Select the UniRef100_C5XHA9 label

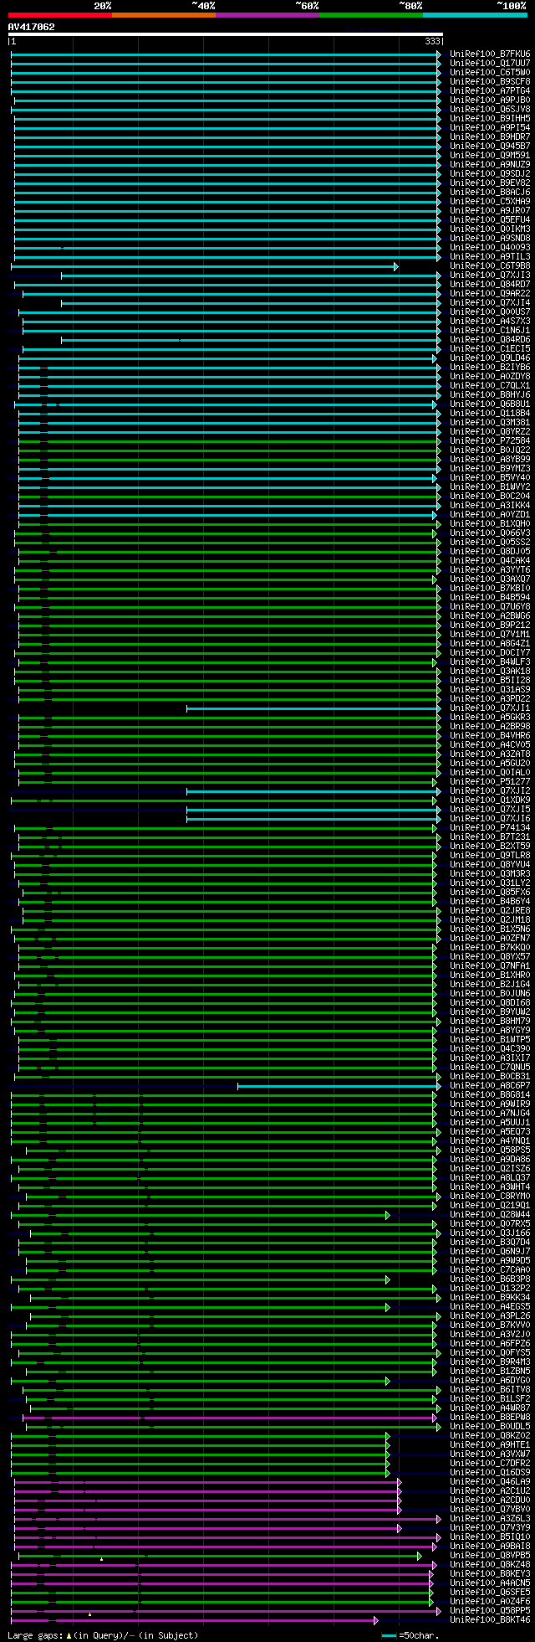click(490, 201)
